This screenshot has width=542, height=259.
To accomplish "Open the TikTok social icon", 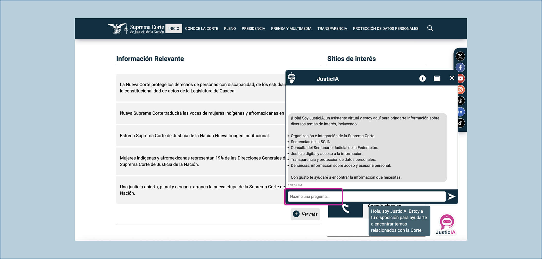I will click(x=461, y=123).
